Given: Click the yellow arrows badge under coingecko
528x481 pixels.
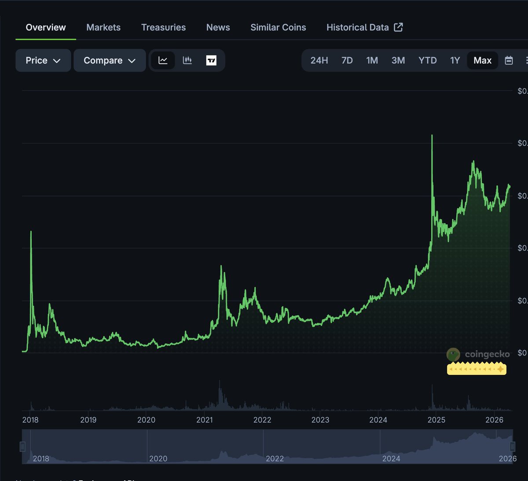Looking at the screenshot, I should [x=477, y=369].
